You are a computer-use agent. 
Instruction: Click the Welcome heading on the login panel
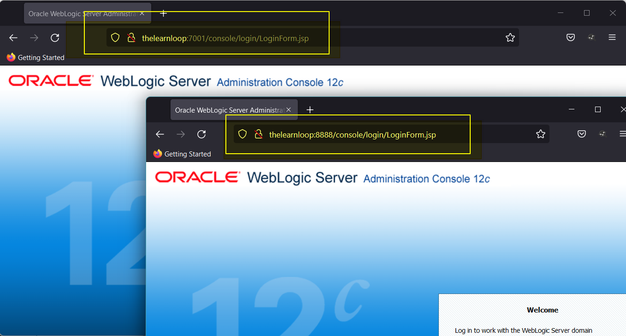[543, 310]
